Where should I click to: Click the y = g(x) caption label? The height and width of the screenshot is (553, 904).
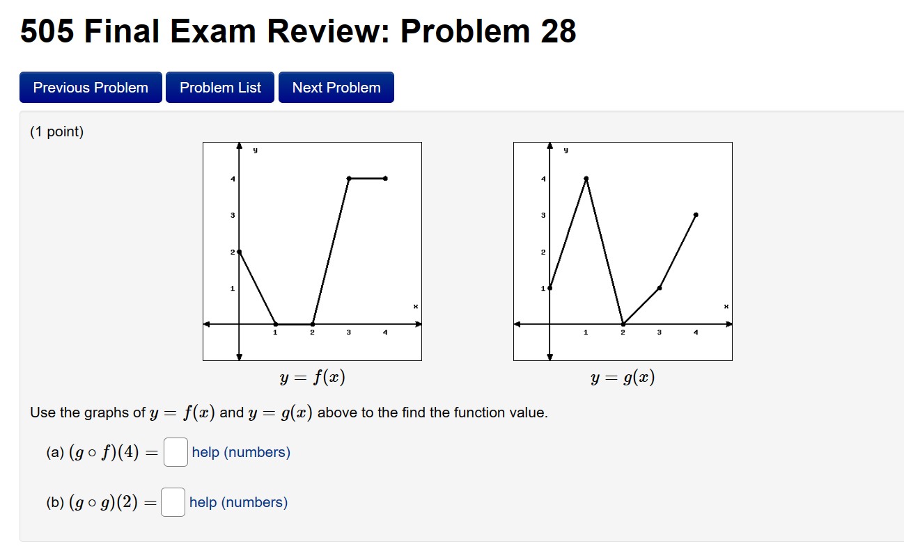[622, 377]
